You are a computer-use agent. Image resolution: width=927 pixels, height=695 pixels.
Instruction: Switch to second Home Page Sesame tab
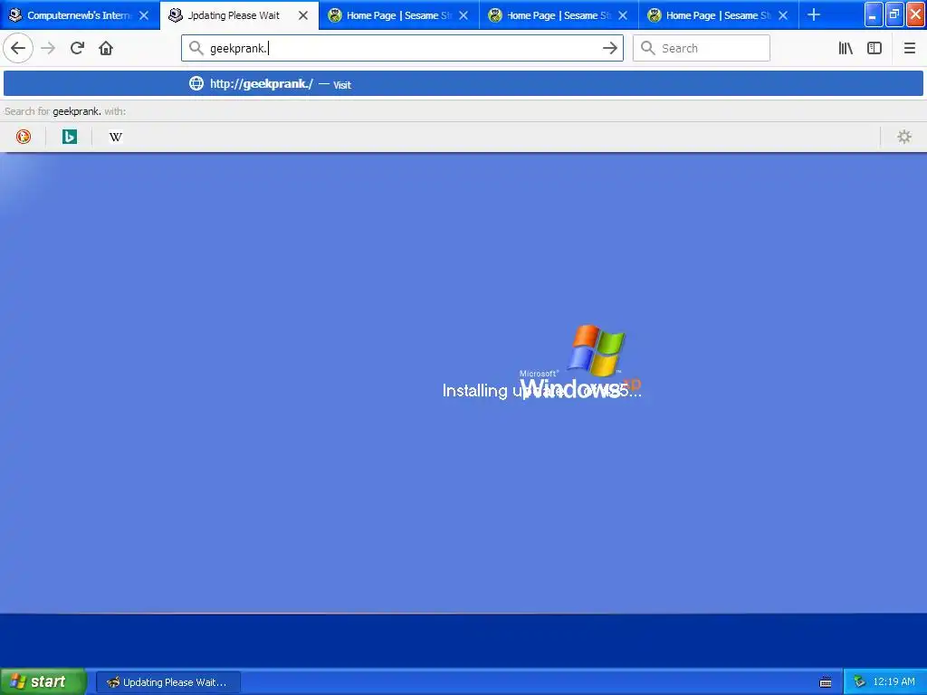click(559, 15)
